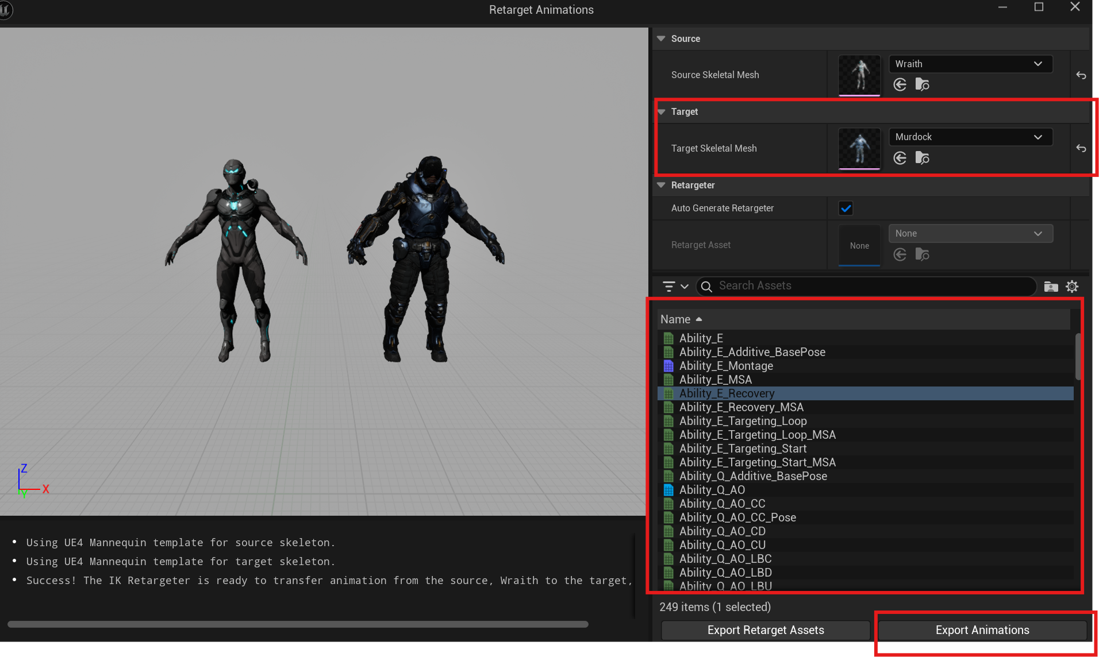Select Ability_E_Montage asset row
The image size is (1099, 657).
[x=866, y=366]
